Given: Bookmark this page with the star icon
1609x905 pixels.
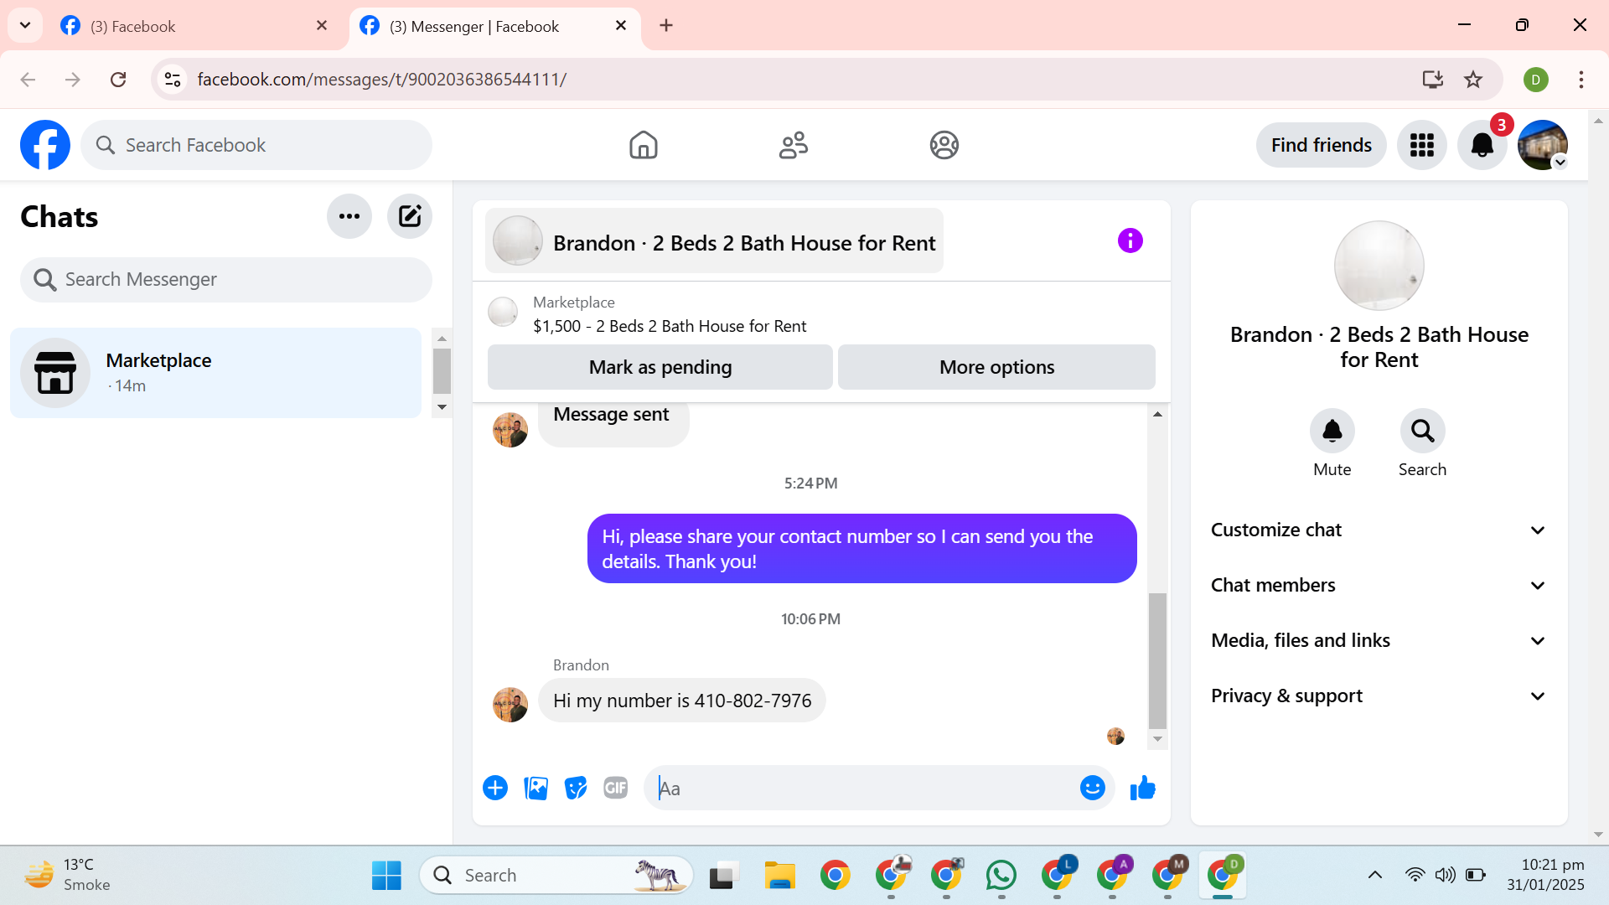Looking at the screenshot, I should coord(1473,79).
